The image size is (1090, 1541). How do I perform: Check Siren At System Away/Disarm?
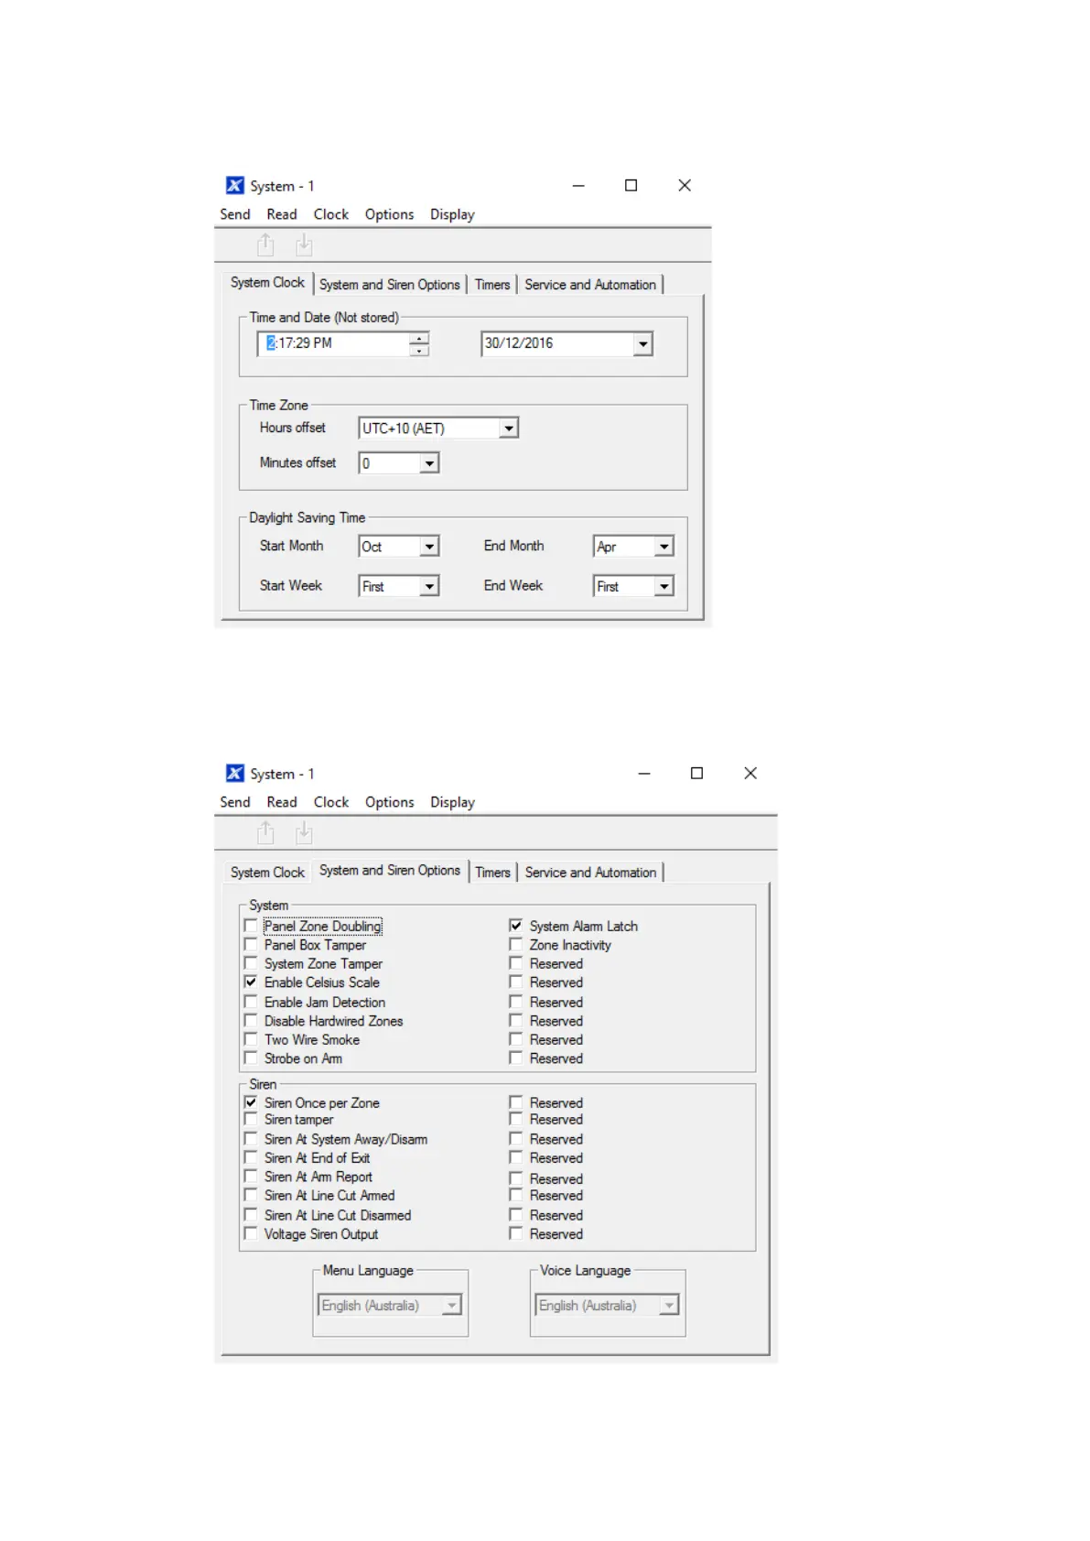point(251,1139)
